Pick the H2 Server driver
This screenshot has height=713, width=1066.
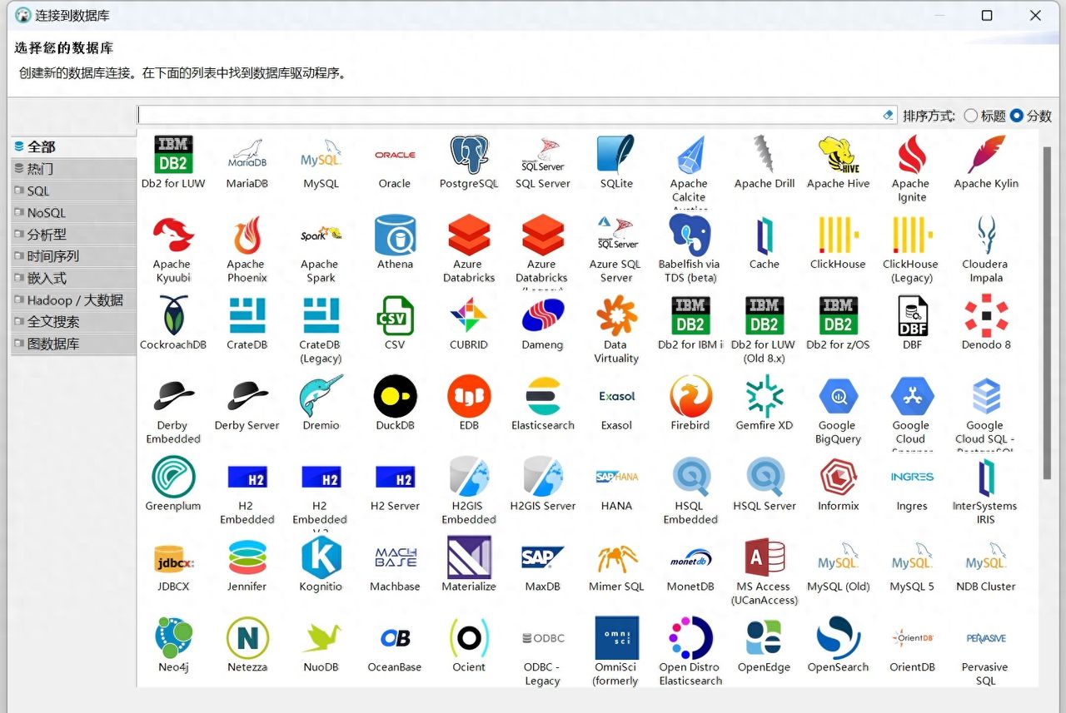[395, 478]
